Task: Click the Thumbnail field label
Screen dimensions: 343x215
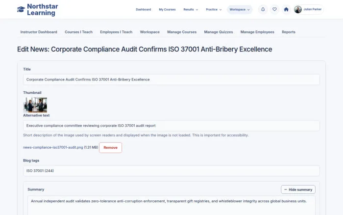Action: click(32, 93)
